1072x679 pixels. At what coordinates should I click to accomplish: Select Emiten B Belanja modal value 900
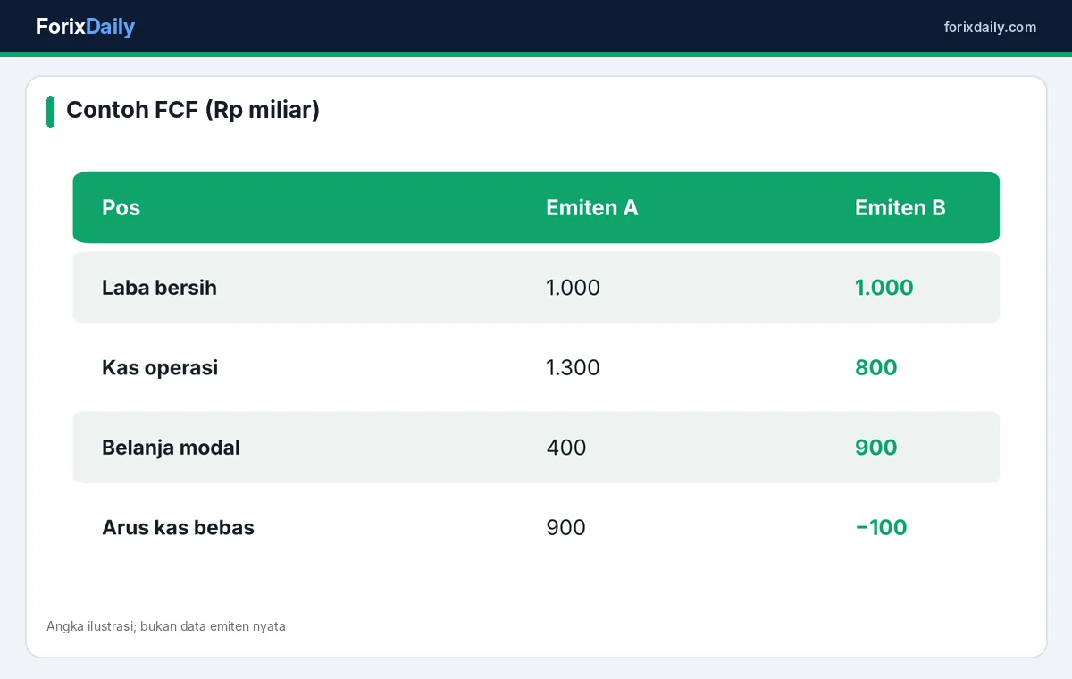point(875,448)
